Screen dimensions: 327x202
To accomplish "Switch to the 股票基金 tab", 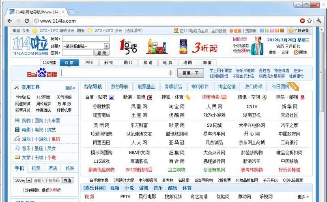I will 146,87.
